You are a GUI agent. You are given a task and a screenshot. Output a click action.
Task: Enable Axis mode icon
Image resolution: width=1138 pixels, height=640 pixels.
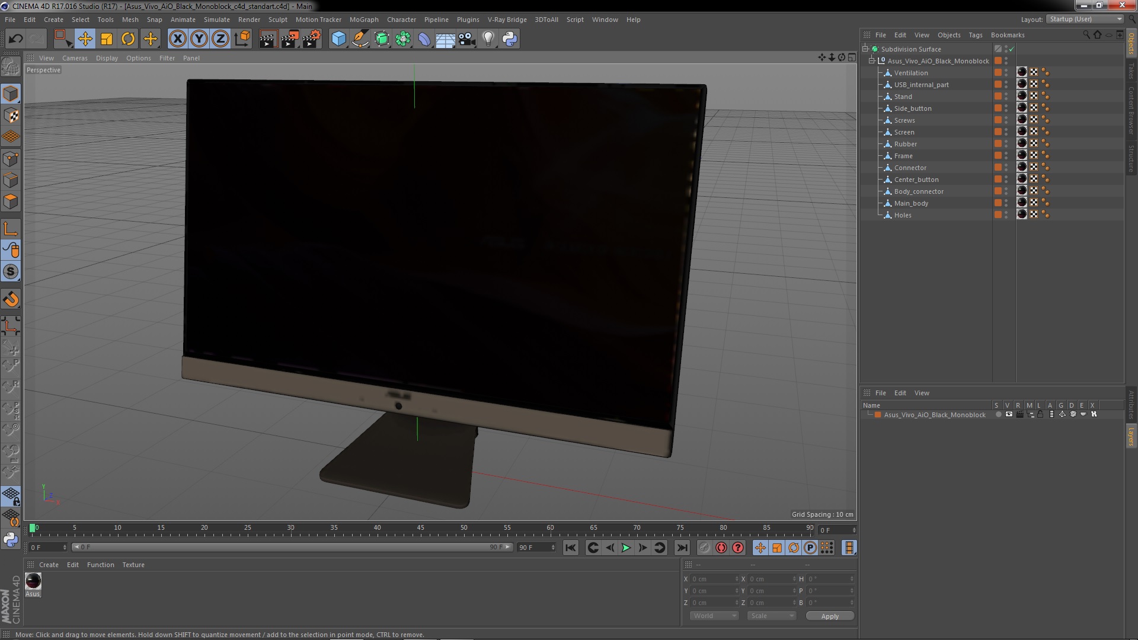click(x=11, y=229)
